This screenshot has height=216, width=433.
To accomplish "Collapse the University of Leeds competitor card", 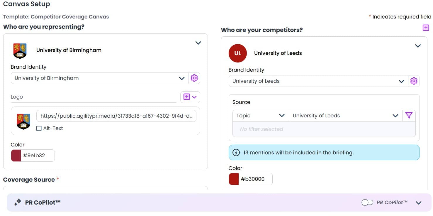I will click(418, 46).
